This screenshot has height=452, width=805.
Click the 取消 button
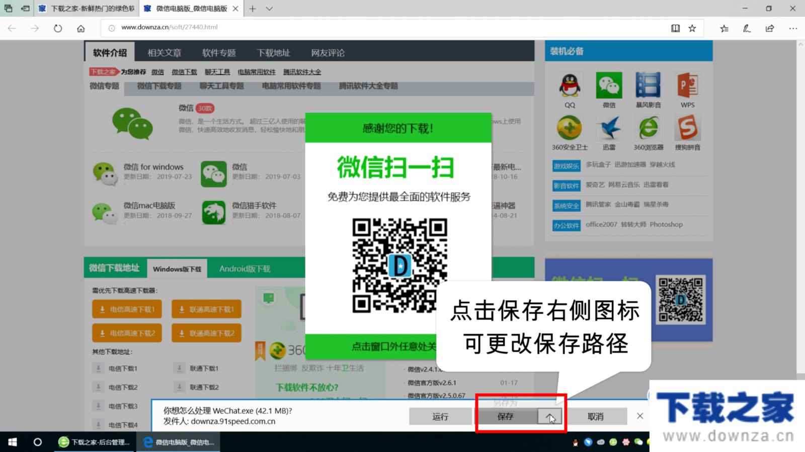pyautogui.click(x=596, y=416)
